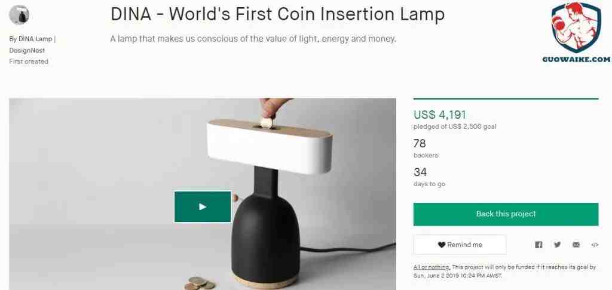Click the GUOWAIKE.COM boxer logo

pos(576,32)
